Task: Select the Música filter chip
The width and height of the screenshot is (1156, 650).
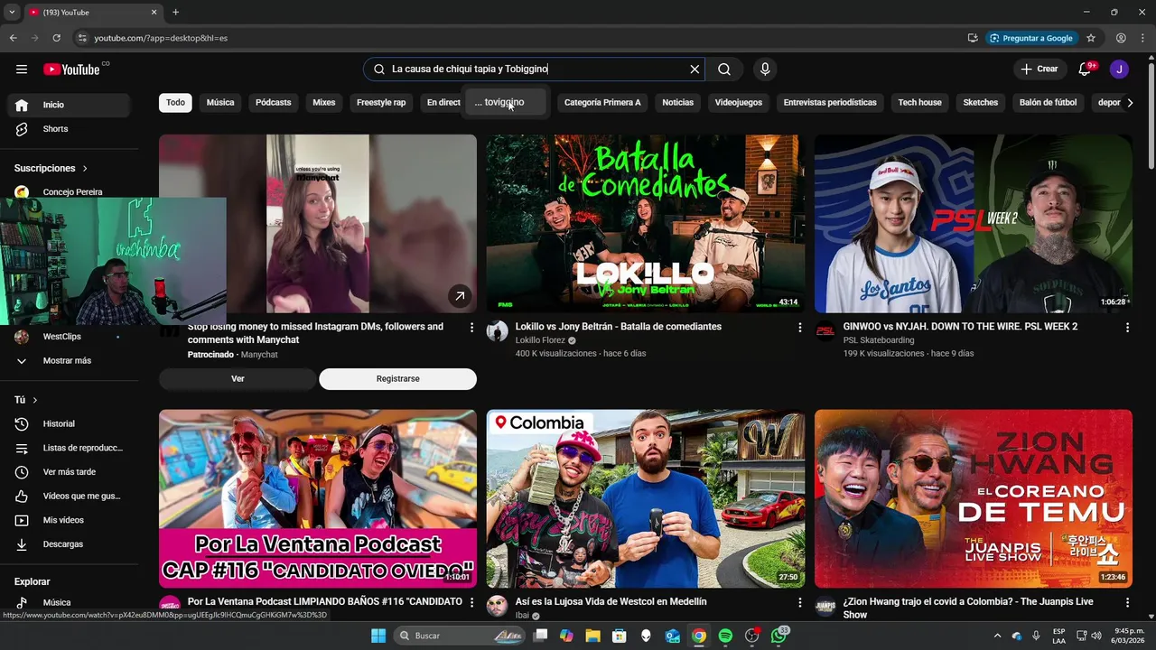Action: click(220, 103)
